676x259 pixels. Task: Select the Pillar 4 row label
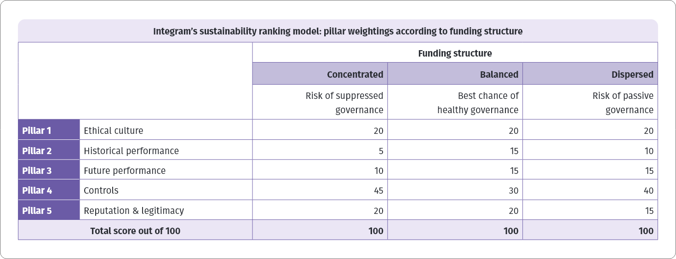(x=49, y=190)
